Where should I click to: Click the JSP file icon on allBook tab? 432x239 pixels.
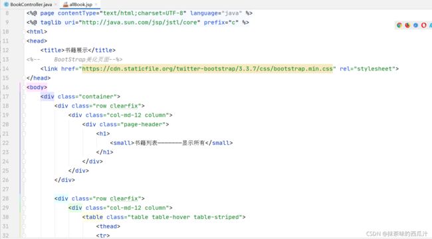66,5
